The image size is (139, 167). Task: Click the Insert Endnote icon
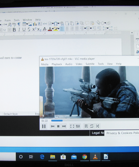pos(72,24)
